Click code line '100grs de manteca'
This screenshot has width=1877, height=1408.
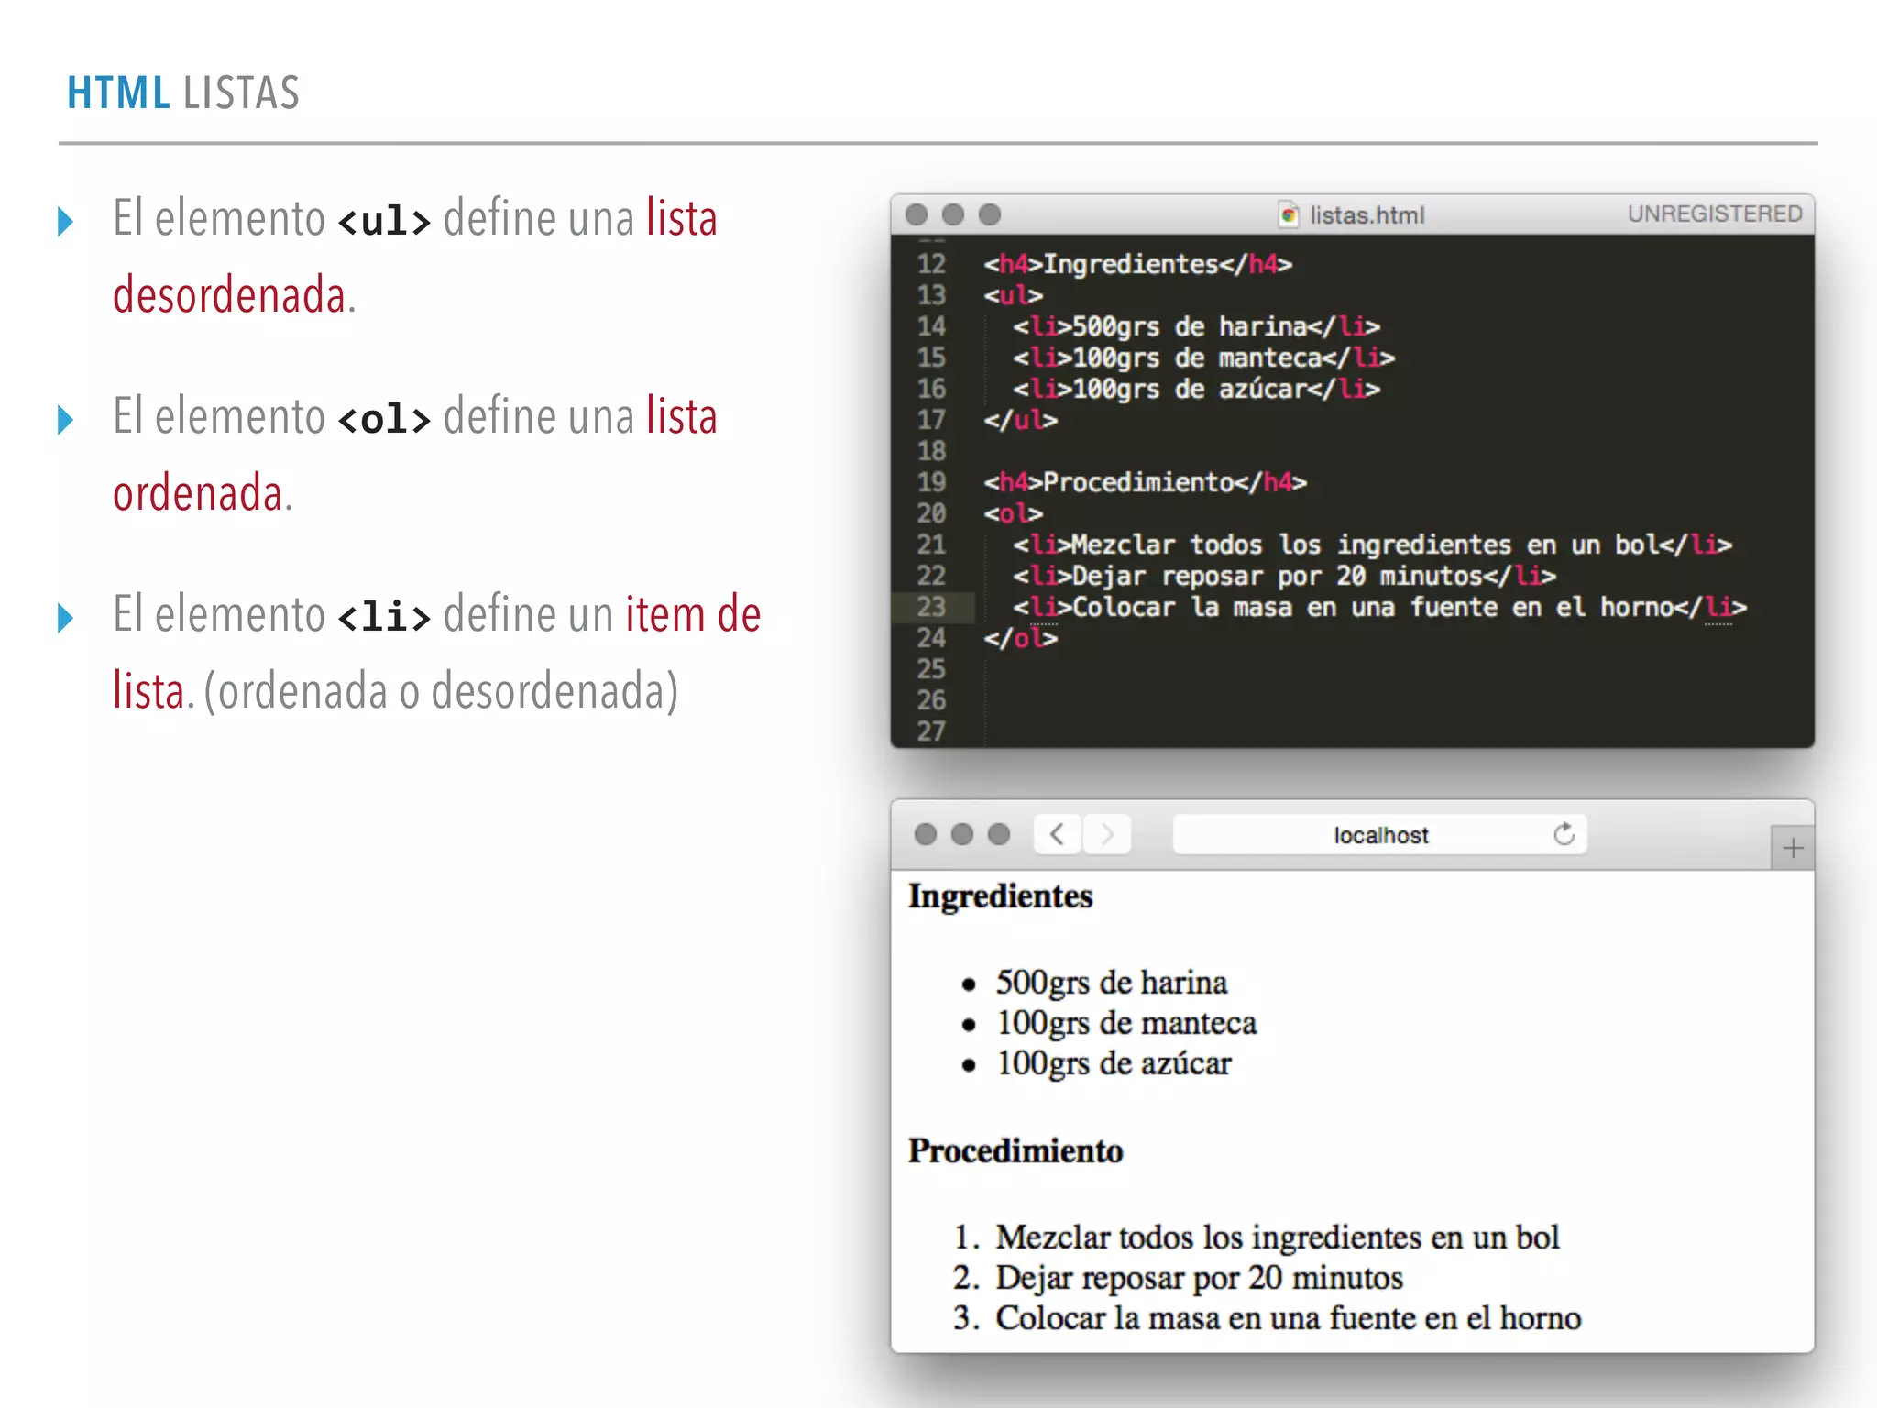pos(1204,357)
